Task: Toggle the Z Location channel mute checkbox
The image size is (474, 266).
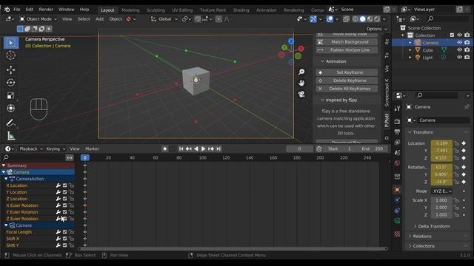Action: 64,199
